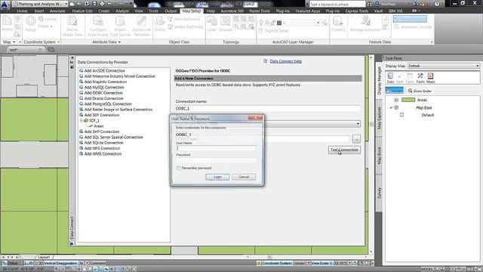Open the Home ribbon tab
Image resolution: width=483 pixels, height=272 pixels.
22,11
